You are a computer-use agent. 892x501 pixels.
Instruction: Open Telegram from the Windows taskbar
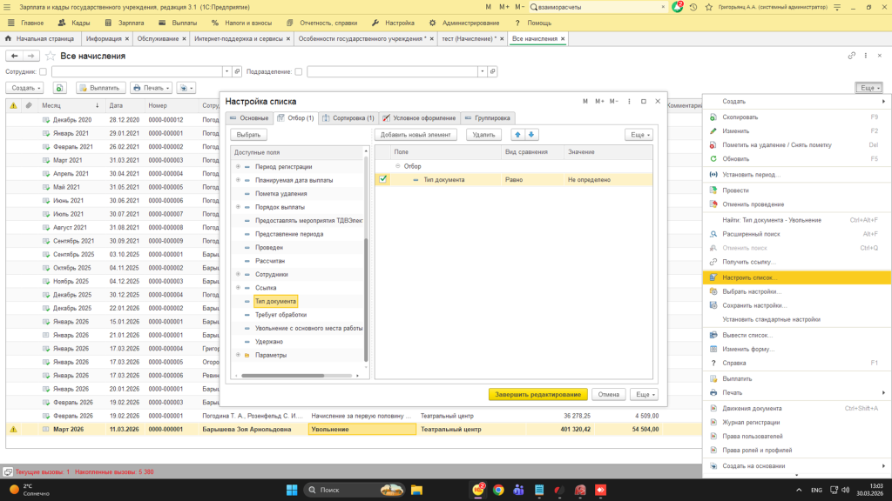[x=558, y=491]
